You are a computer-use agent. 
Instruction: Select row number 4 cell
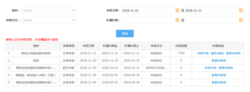(x=9, y=75)
